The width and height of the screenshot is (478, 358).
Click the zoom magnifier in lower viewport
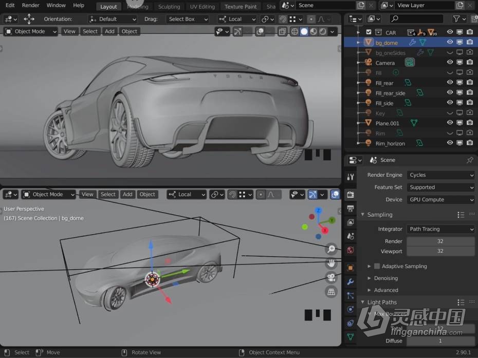[x=331, y=249]
